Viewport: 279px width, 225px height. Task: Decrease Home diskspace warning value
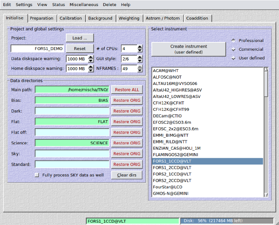(91, 71)
